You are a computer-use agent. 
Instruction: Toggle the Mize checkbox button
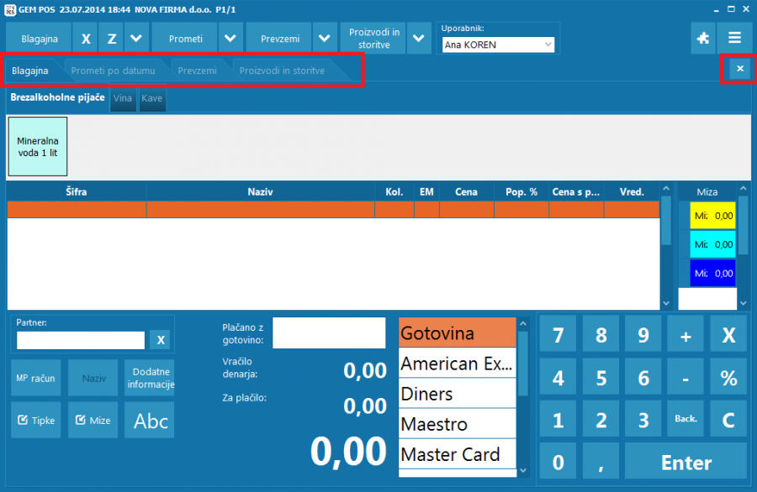(93, 421)
